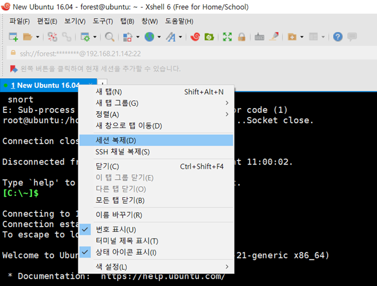Screen dimensions: 377x286
Task: Click the Disconnect session icon
Action: (52, 37)
